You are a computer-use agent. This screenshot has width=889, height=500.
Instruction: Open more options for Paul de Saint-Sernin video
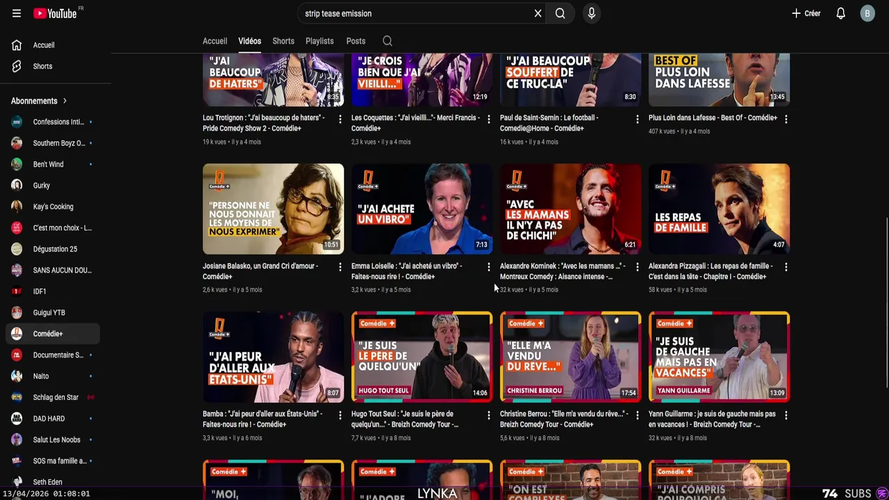637,119
